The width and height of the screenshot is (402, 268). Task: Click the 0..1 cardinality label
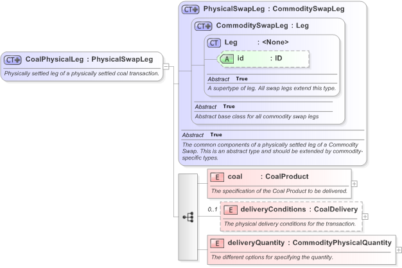click(x=213, y=210)
